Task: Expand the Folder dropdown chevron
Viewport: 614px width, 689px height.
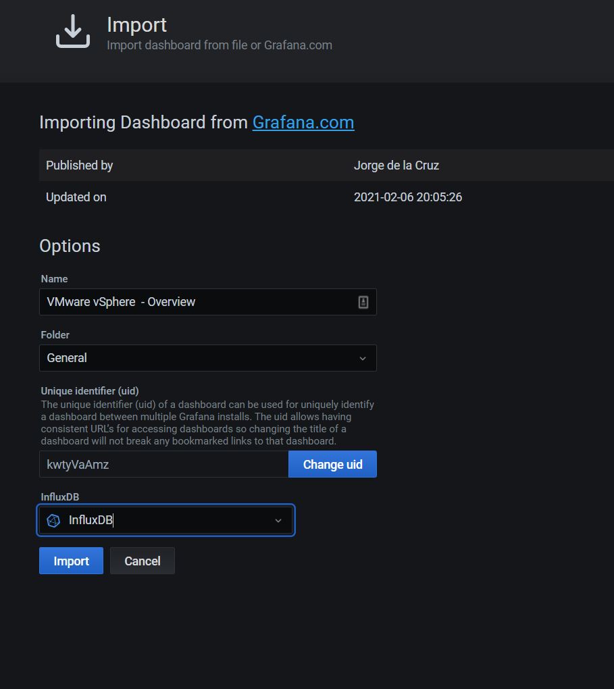Action: pyautogui.click(x=363, y=359)
